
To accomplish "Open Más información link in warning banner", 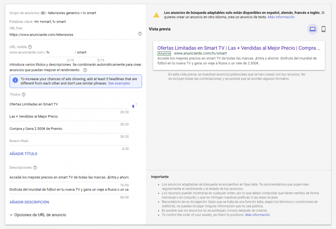I will tap(281, 17).
